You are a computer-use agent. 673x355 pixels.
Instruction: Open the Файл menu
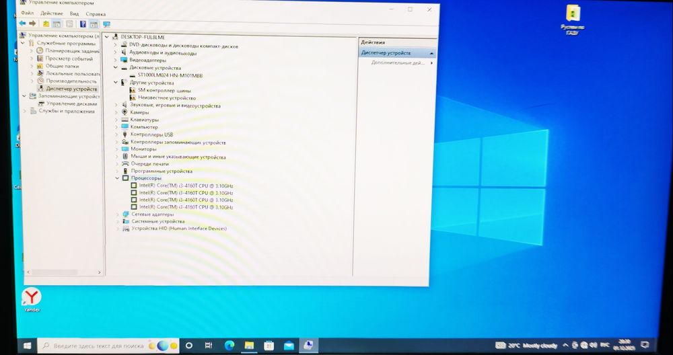27,13
